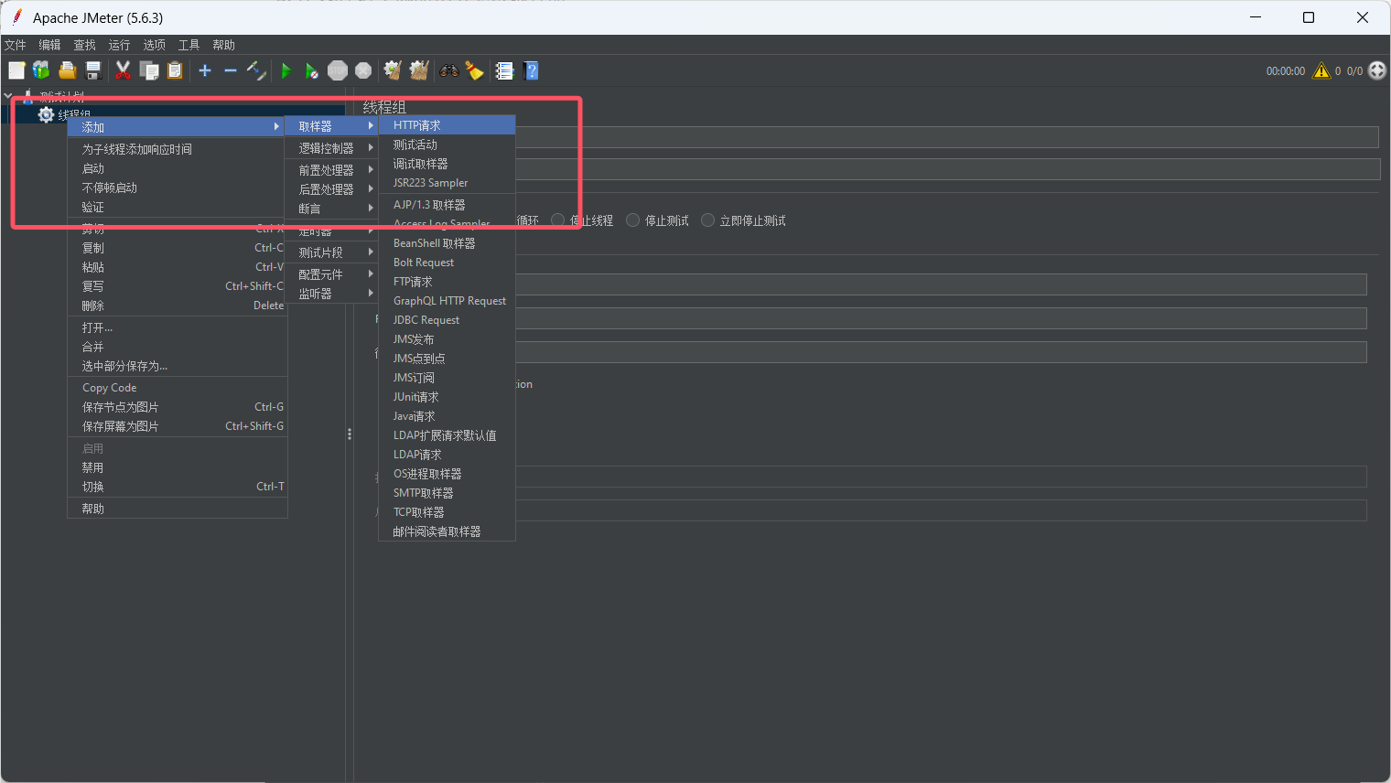The width and height of the screenshot is (1391, 783).
Task: Click the New test plan icon
Action: pyautogui.click(x=16, y=70)
